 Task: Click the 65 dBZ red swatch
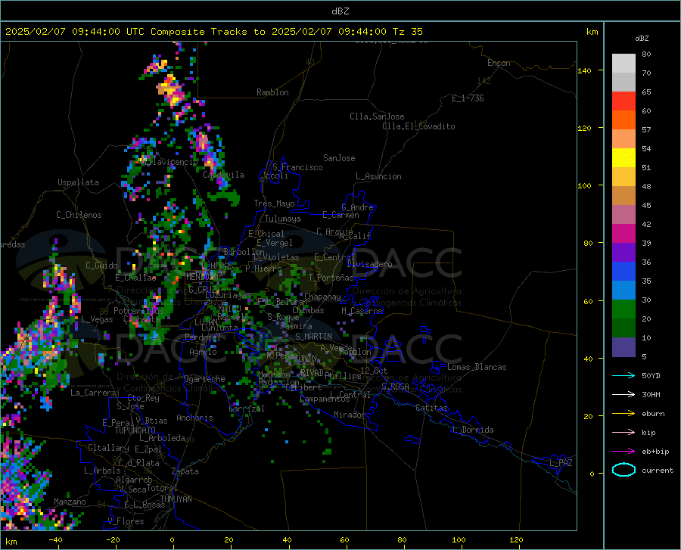623,101
